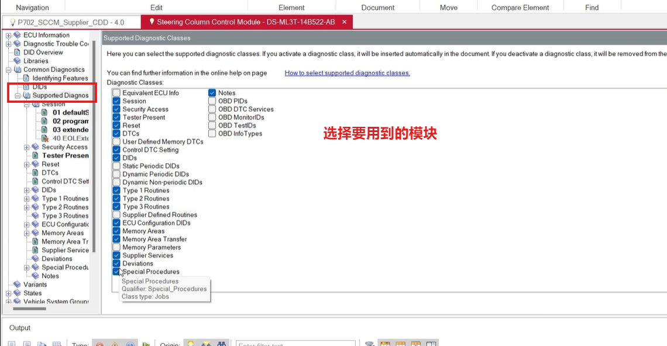Image resolution: width=667 pixels, height=346 pixels.
Task: Click the Control DTC Sett page icon
Action: (36, 181)
